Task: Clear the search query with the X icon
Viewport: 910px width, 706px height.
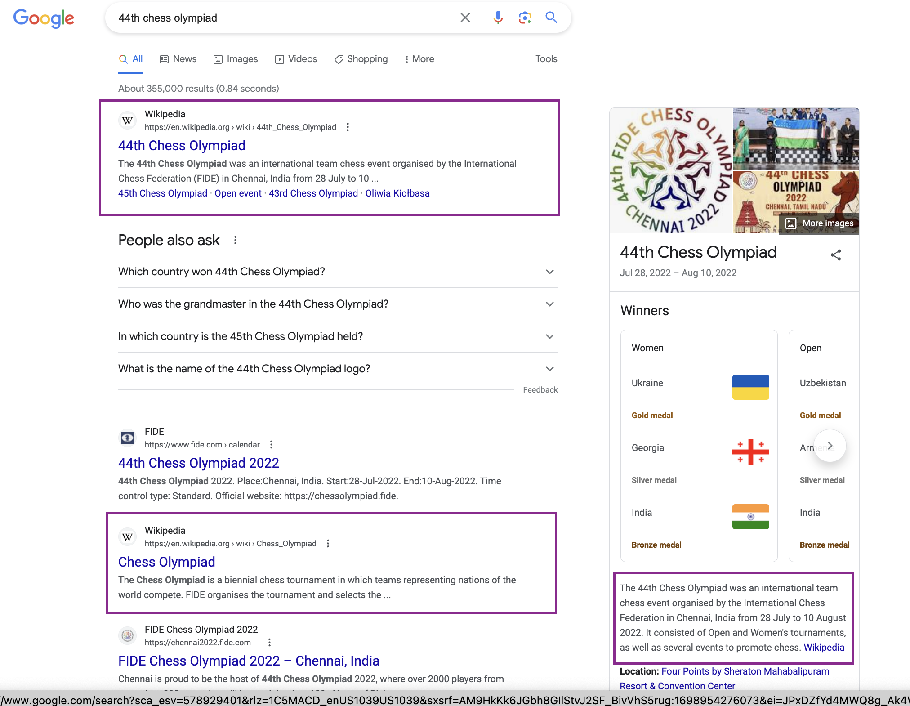Action: 465,18
